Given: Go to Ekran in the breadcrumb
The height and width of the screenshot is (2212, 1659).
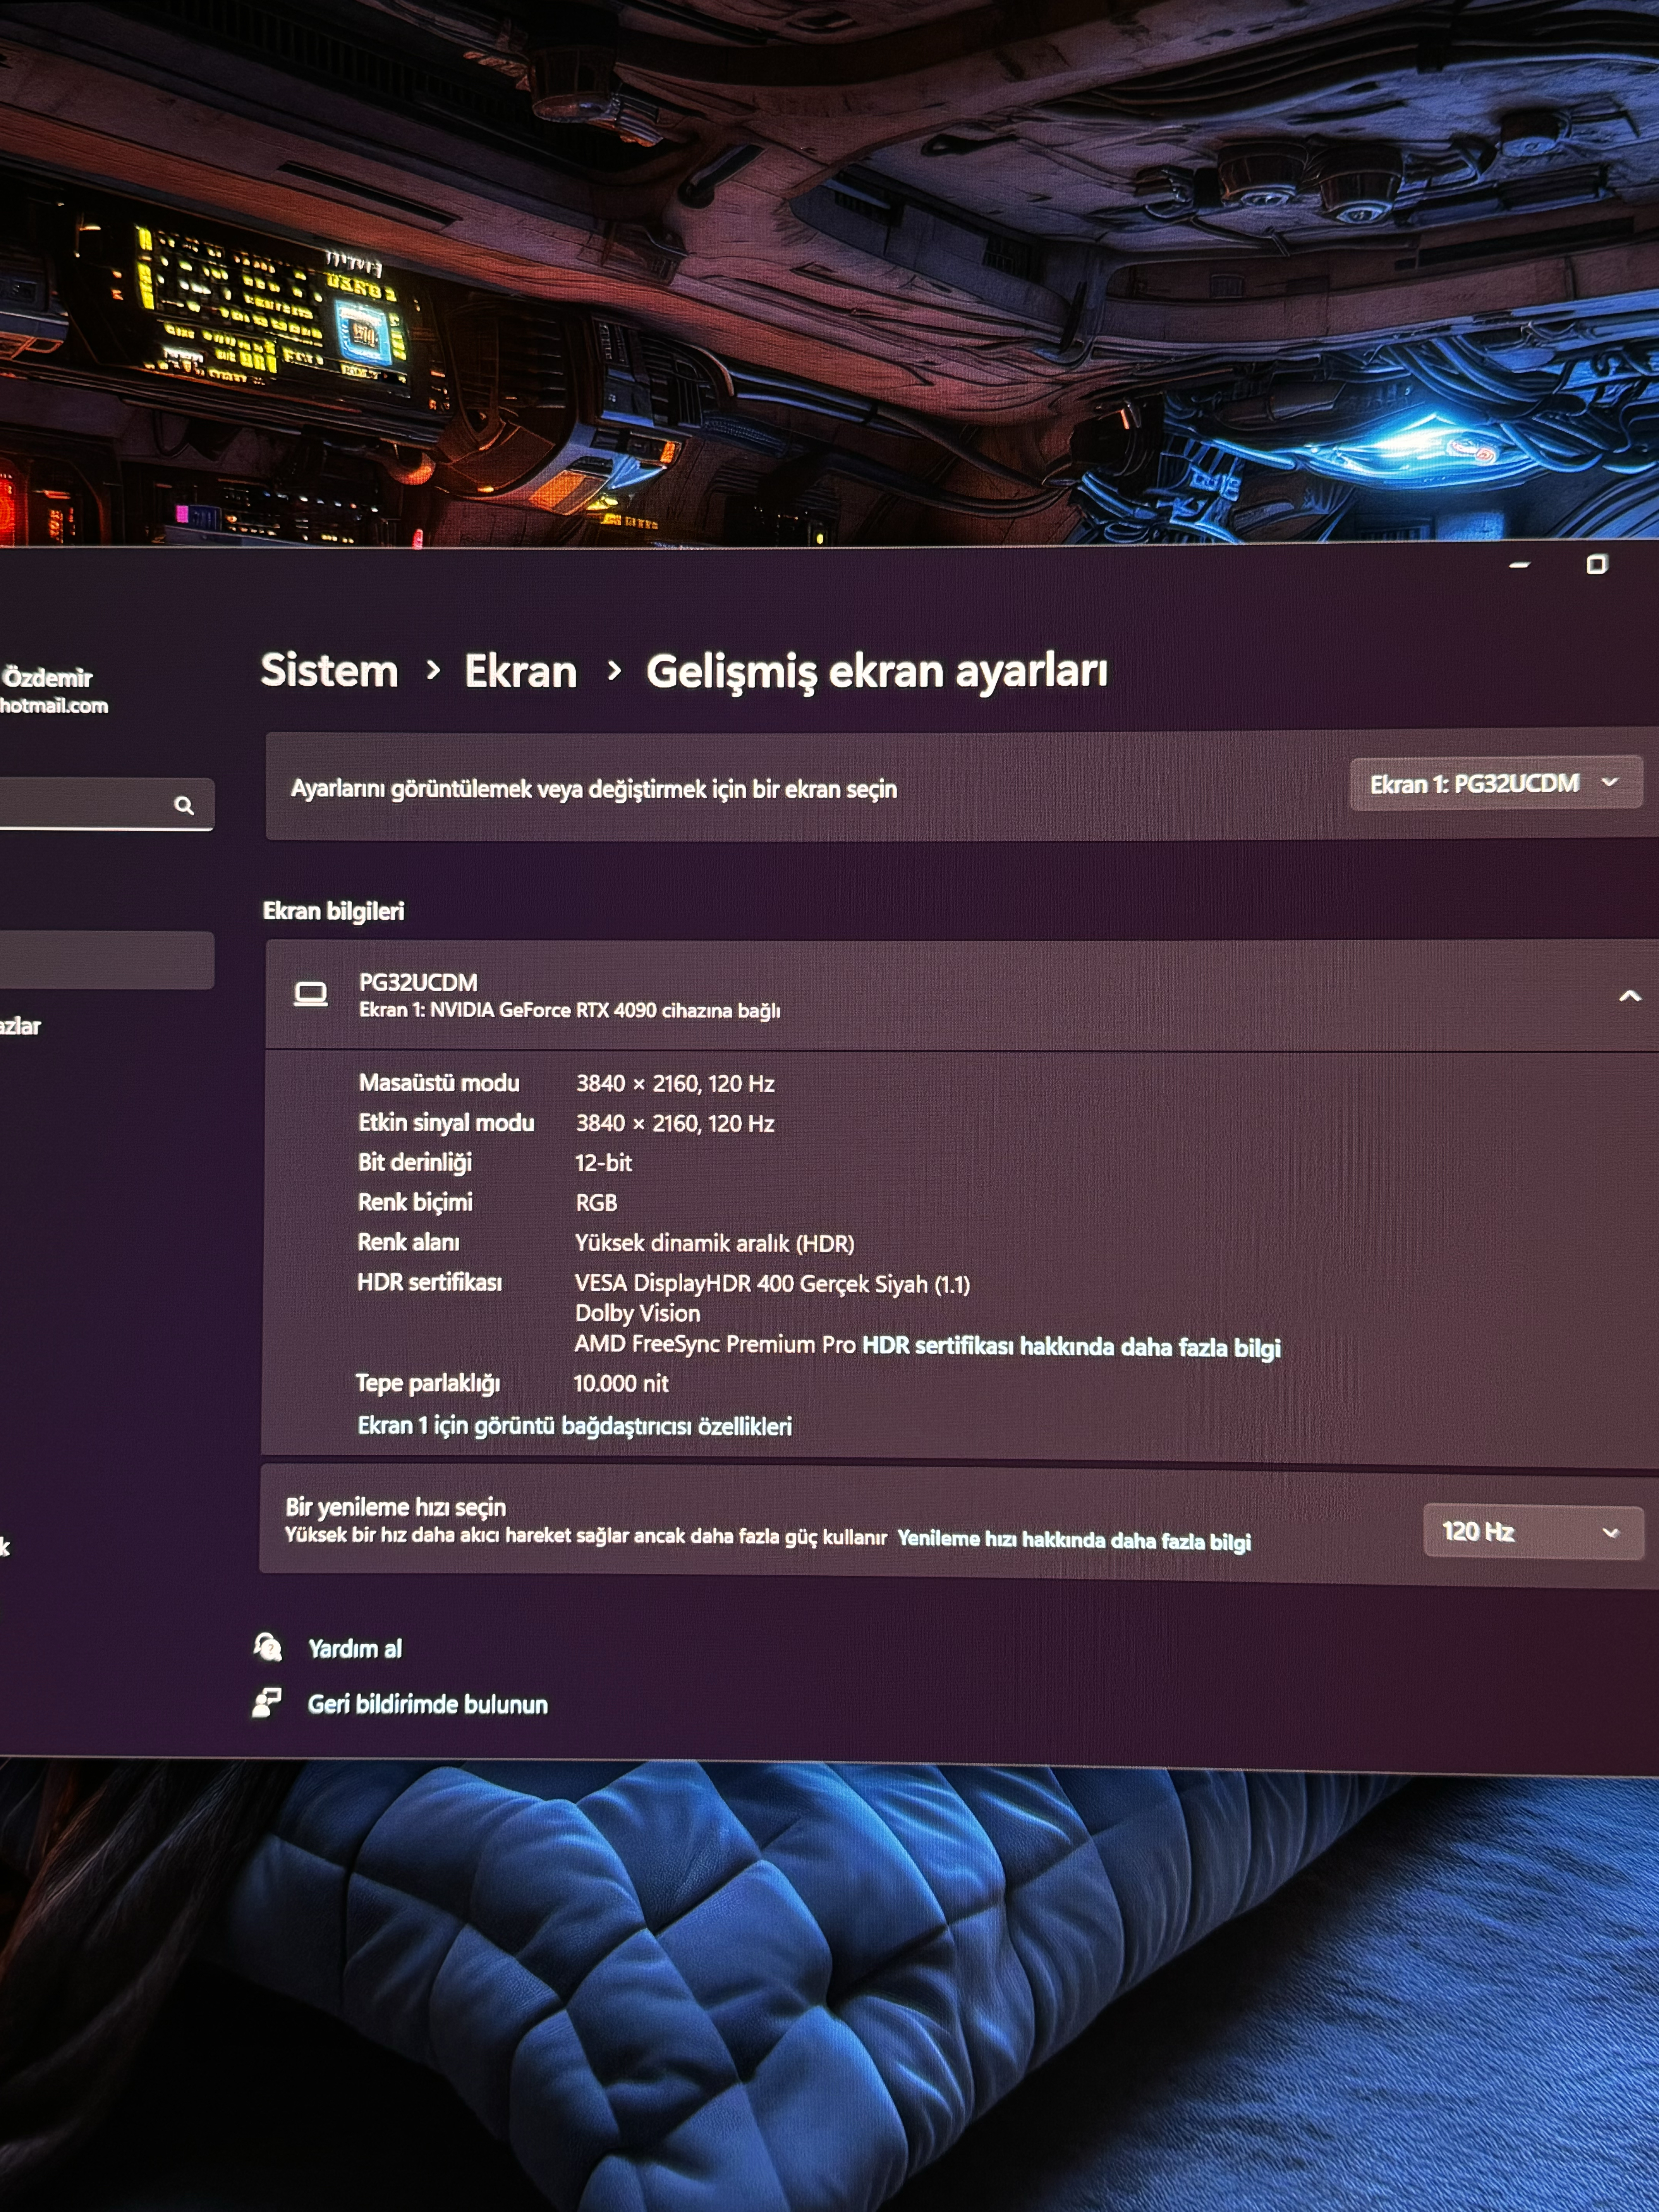Looking at the screenshot, I should [521, 671].
